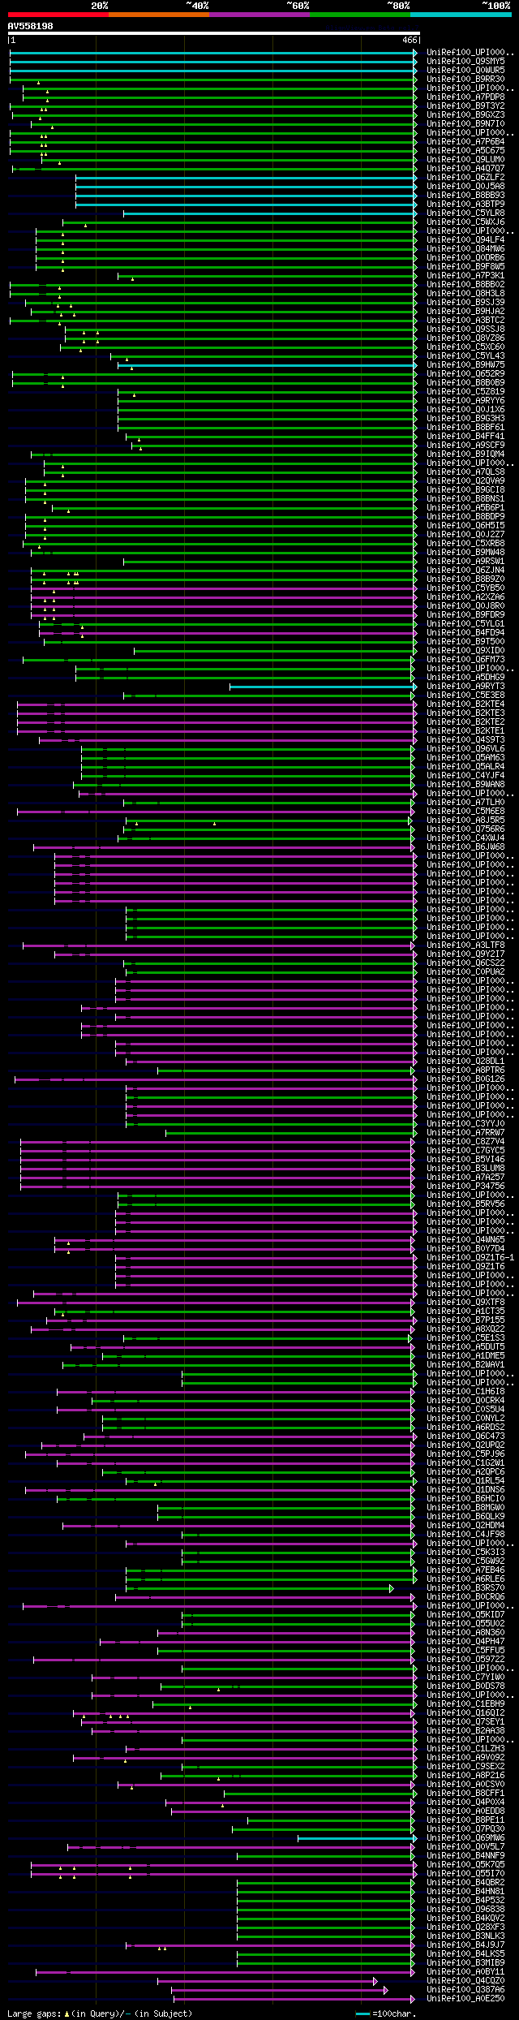Viewport: 519px width, 2020px height.
Task: Click the white query sequence bar
Action: [x=214, y=33]
